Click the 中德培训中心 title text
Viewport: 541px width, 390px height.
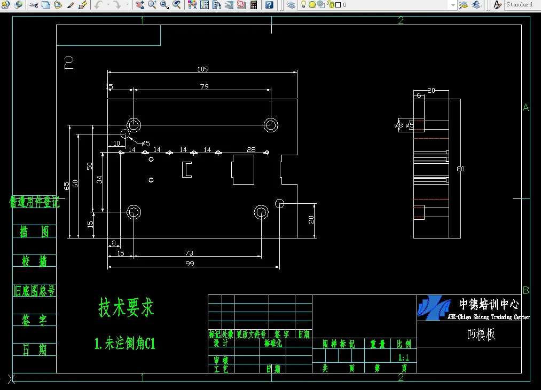point(489,304)
